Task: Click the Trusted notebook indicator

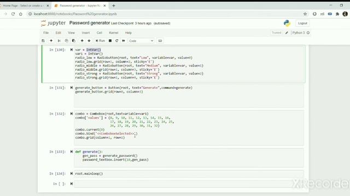Action: [276, 33]
